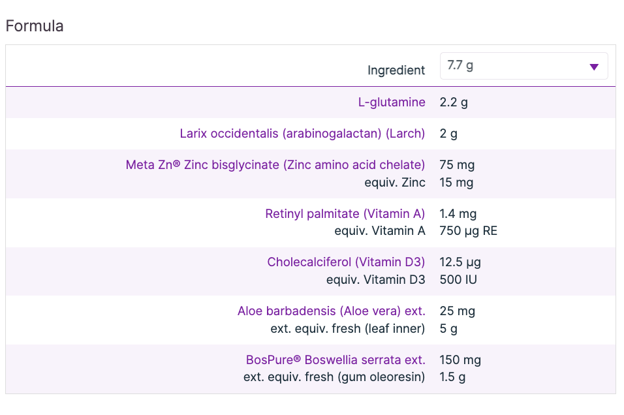Click the Formula section heading
The width and height of the screenshot is (624, 415).
[35, 26]
